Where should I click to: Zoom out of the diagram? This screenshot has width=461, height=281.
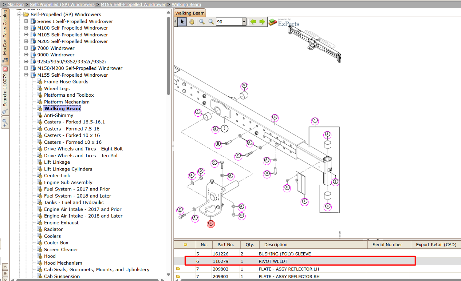[211, 22]
